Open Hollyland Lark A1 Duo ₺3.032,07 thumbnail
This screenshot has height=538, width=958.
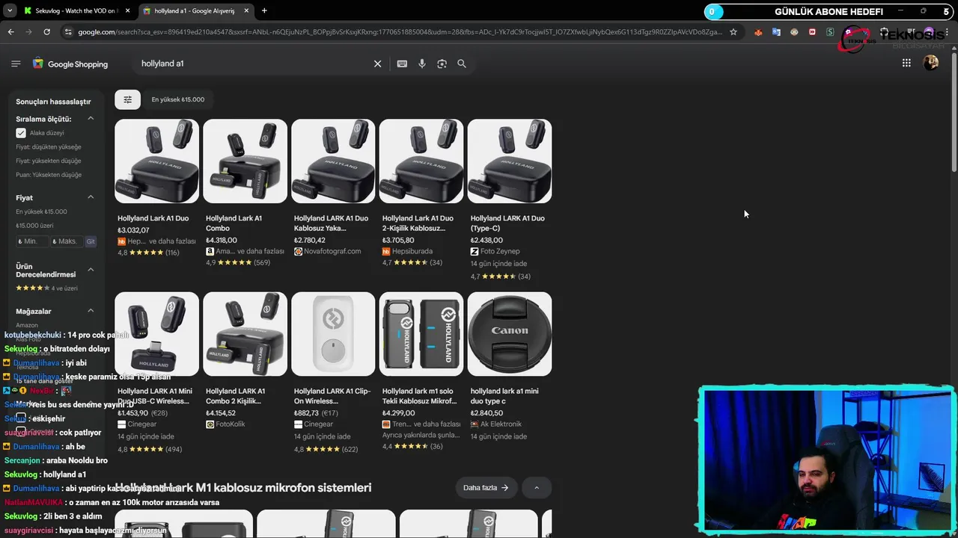click(157, 161)
